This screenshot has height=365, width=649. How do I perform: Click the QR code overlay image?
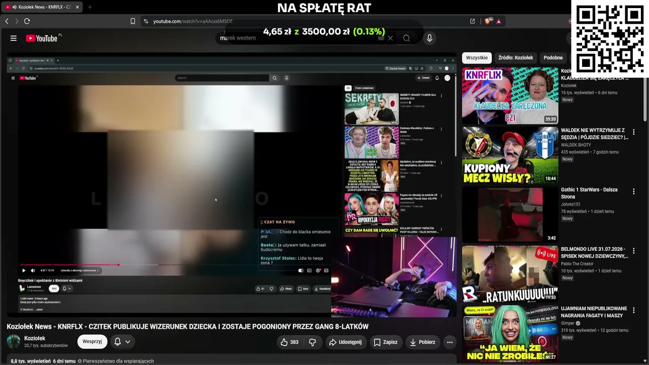coord(610,39)
